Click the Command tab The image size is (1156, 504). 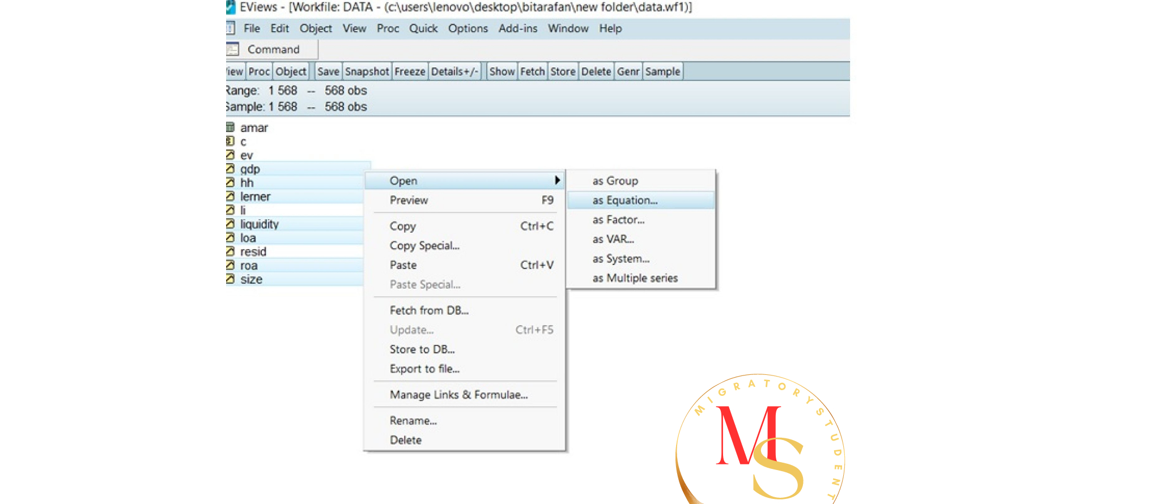pos(273,49)
